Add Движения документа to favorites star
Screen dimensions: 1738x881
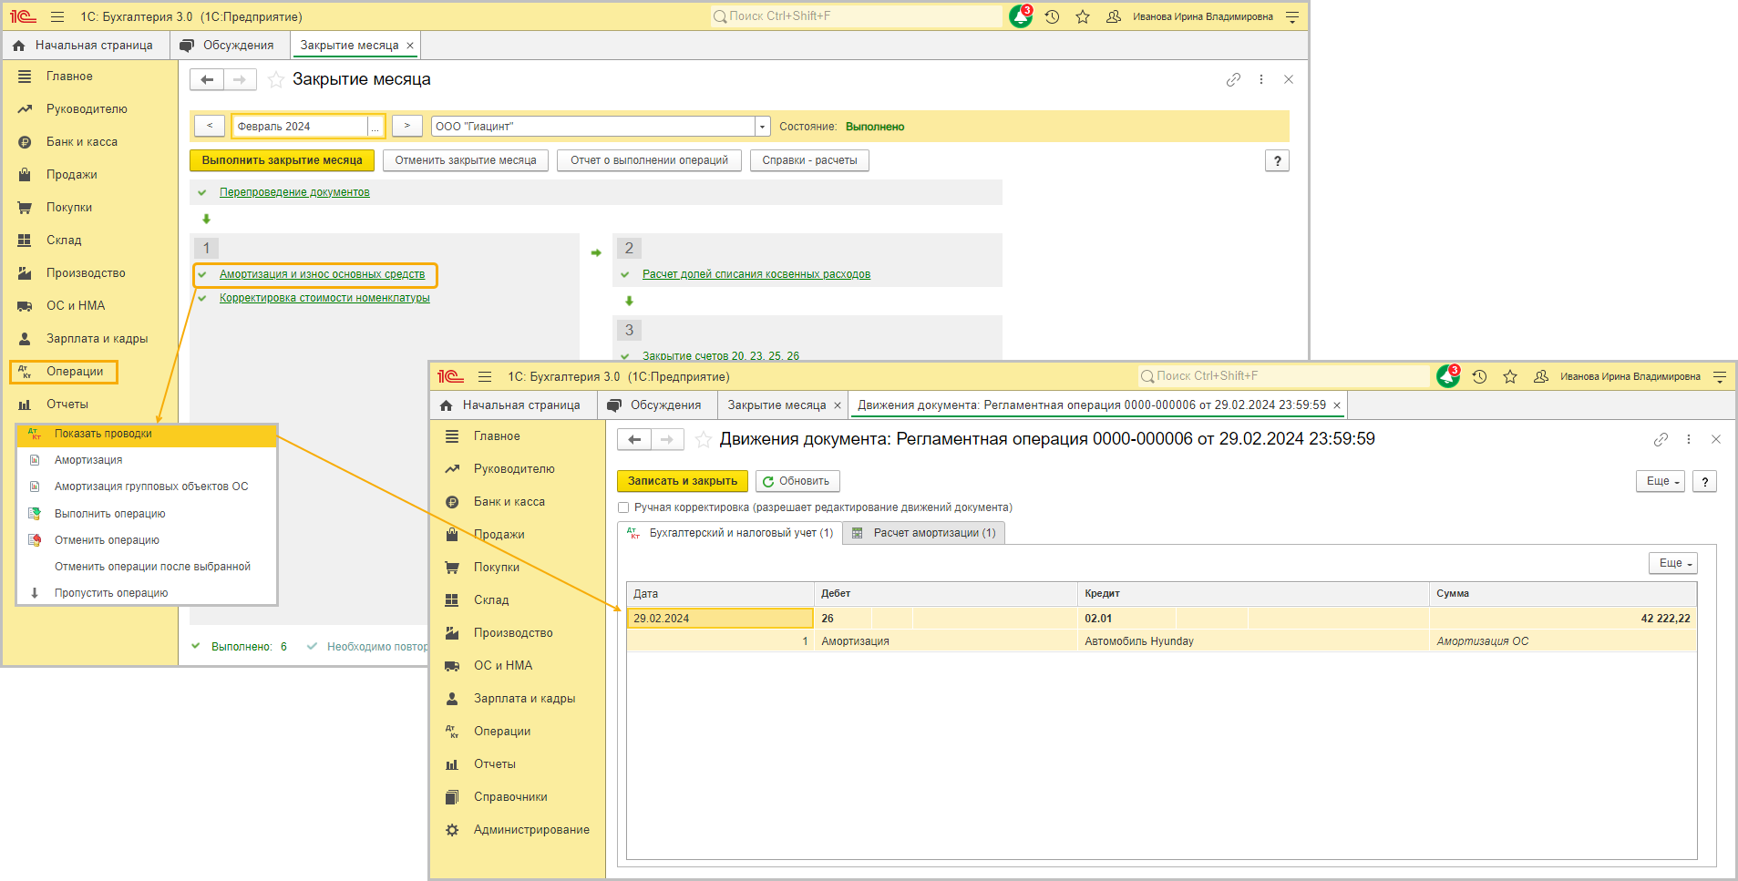click(x=704, y=439)
